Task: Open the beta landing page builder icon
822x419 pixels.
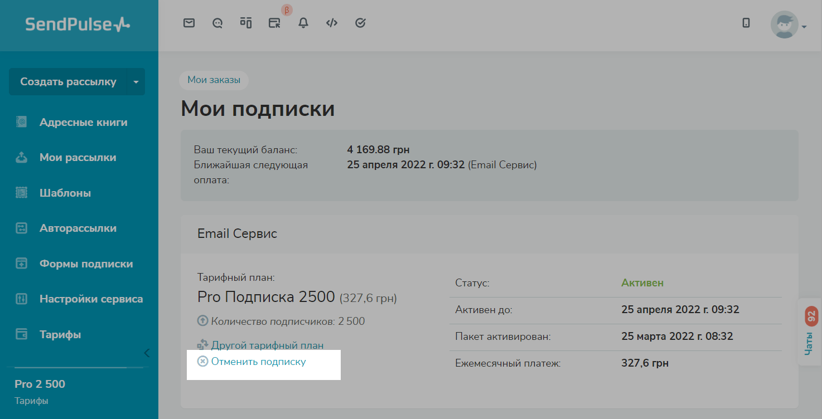Action: [274, 23]
